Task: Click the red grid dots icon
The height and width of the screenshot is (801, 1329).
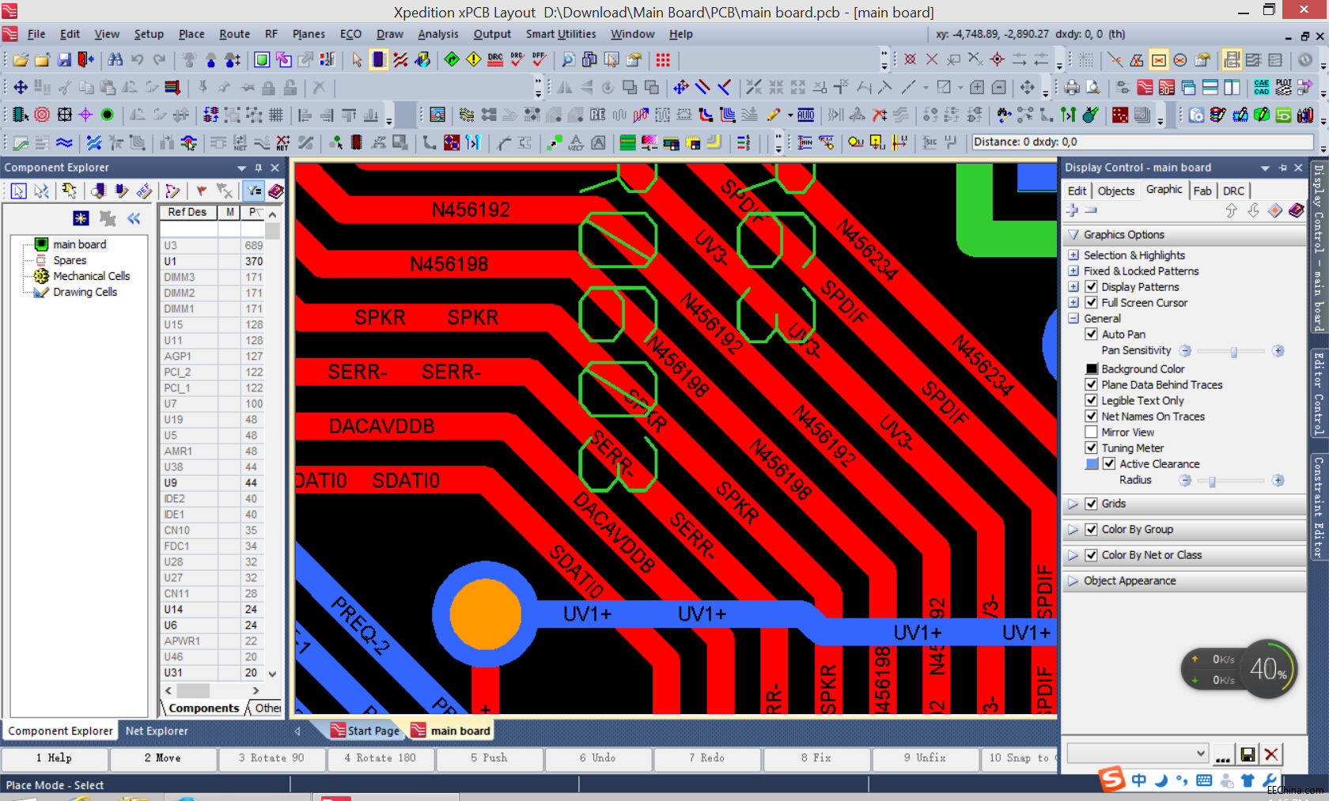Action: (x=663, y=60)
